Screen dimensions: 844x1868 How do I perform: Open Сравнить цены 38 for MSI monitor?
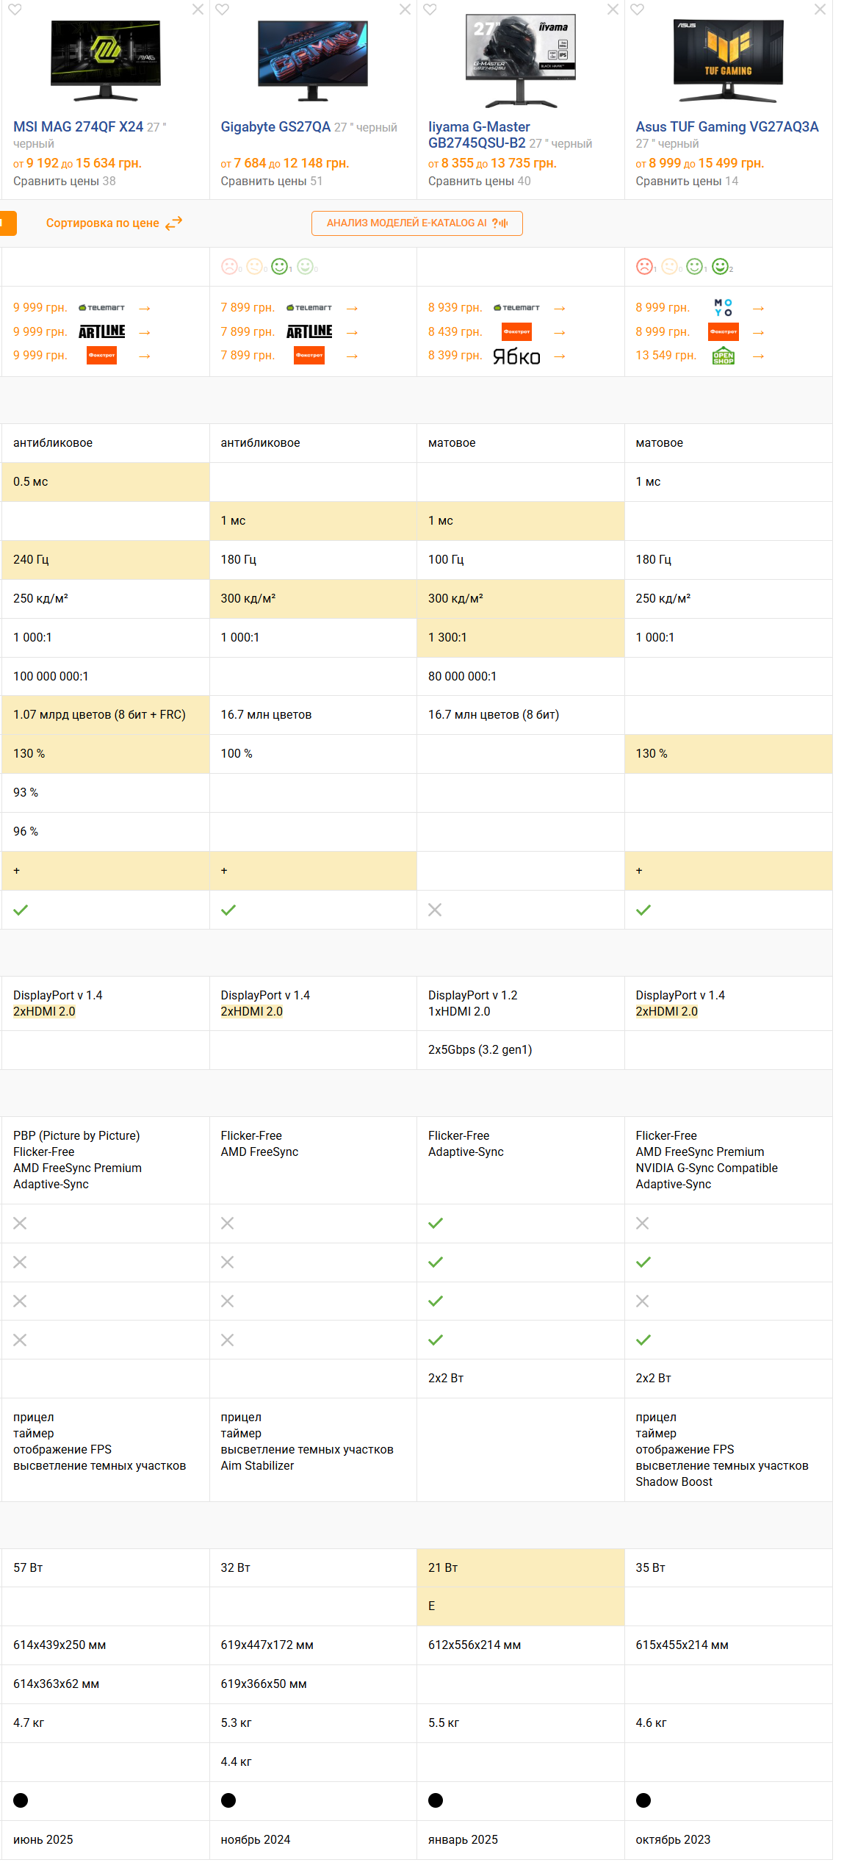[64, 182]
